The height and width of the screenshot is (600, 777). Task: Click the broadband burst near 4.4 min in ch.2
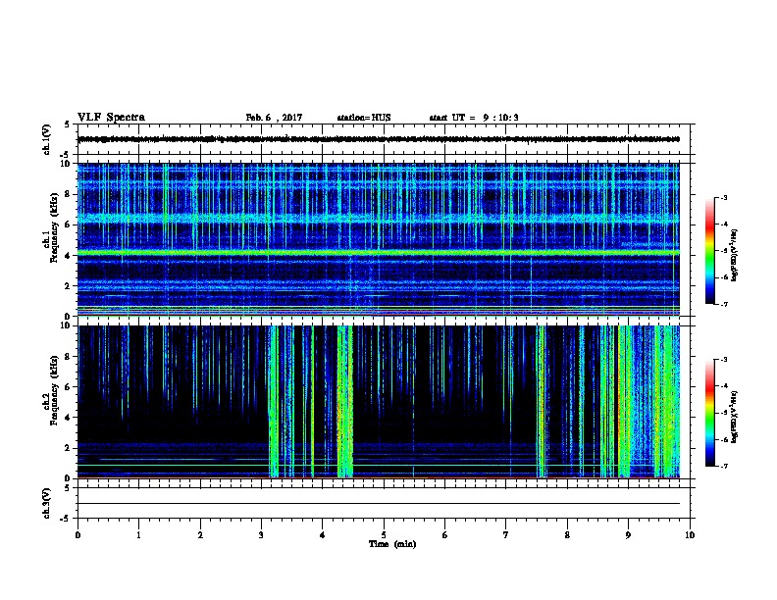point(345,402)
